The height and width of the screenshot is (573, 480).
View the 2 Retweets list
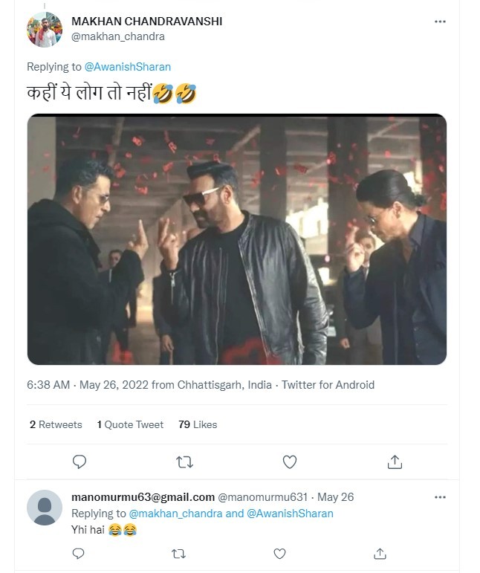(56, 424)
